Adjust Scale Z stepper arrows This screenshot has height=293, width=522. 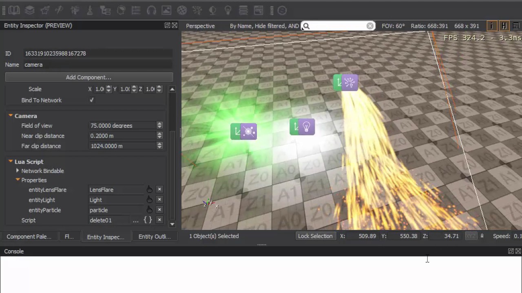[159, 89]
